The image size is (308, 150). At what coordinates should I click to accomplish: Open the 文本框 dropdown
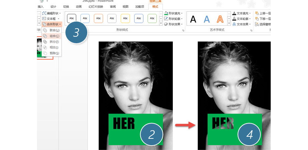pos(51,19)
